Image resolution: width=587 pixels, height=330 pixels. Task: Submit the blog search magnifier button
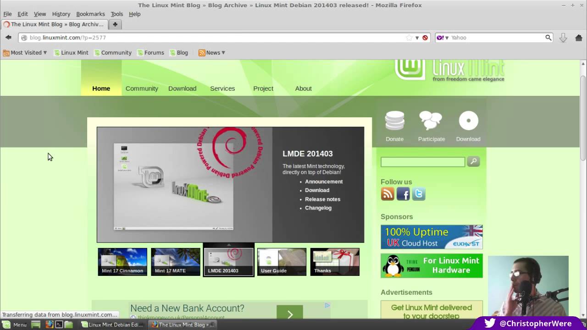[473, 161]
